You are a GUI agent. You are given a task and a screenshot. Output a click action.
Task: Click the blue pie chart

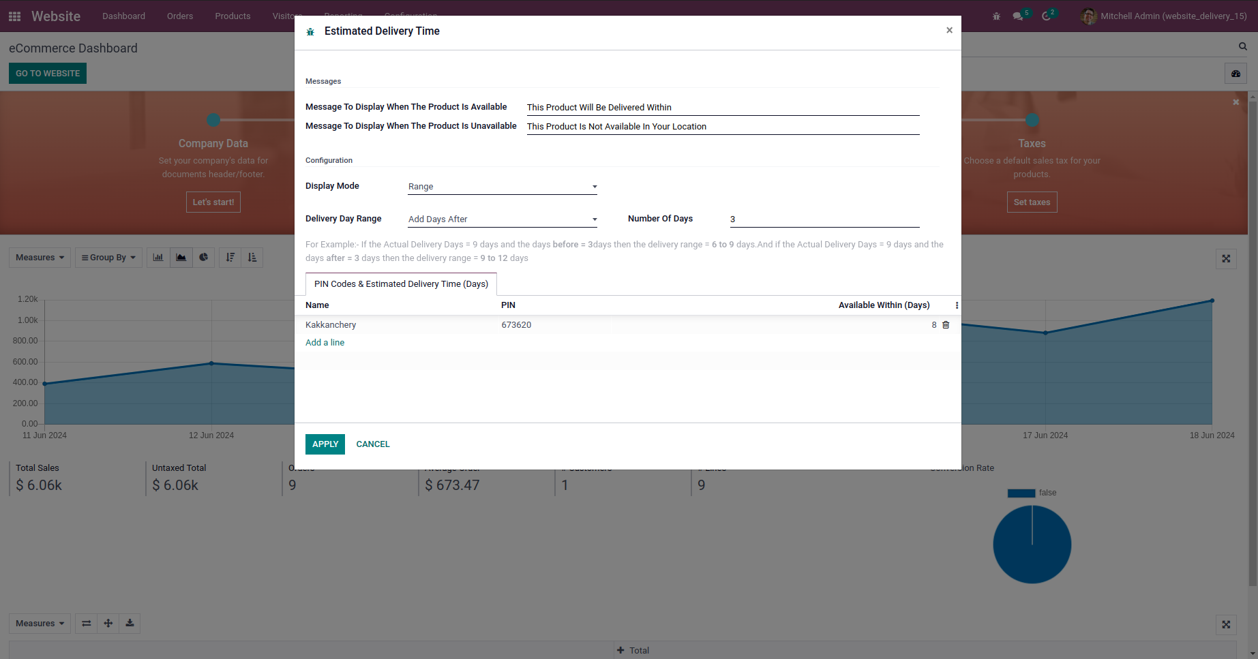(x=1032, y=545)
